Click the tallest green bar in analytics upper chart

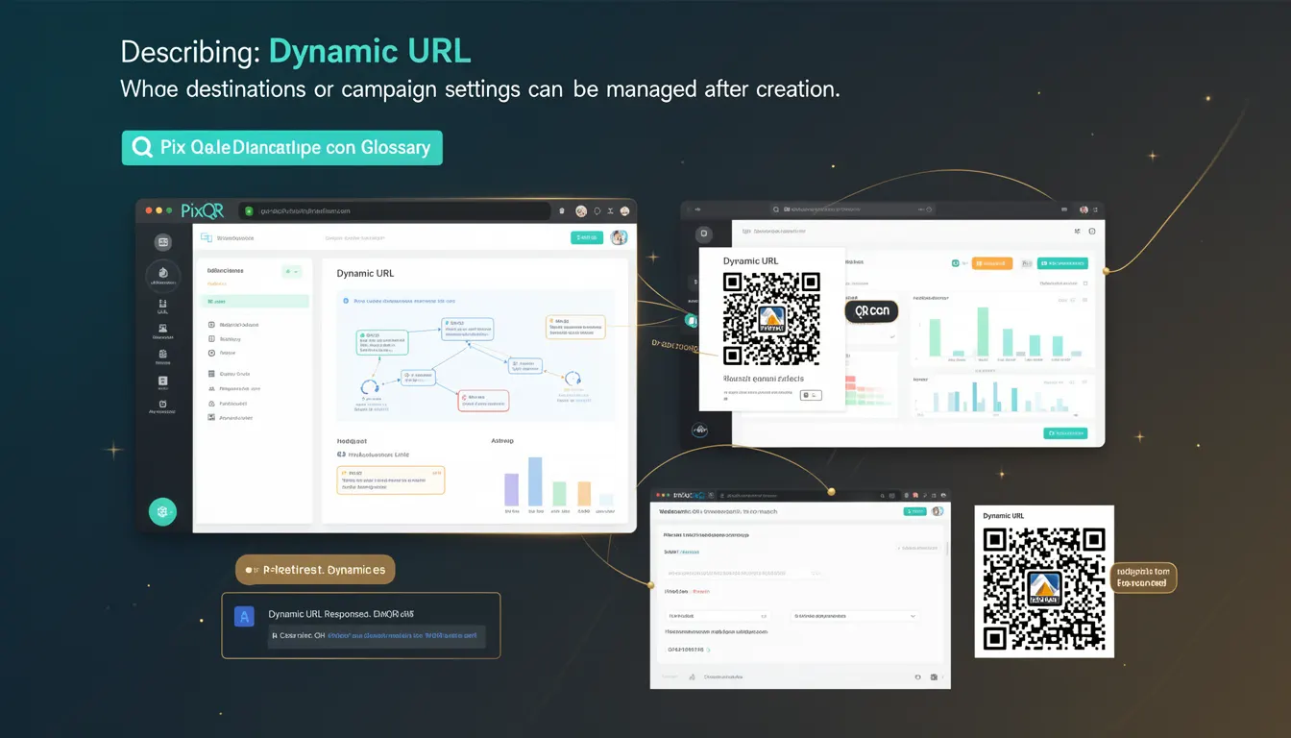click(983, 332)
